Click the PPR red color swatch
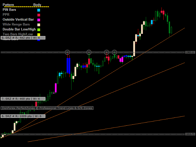 39,15
